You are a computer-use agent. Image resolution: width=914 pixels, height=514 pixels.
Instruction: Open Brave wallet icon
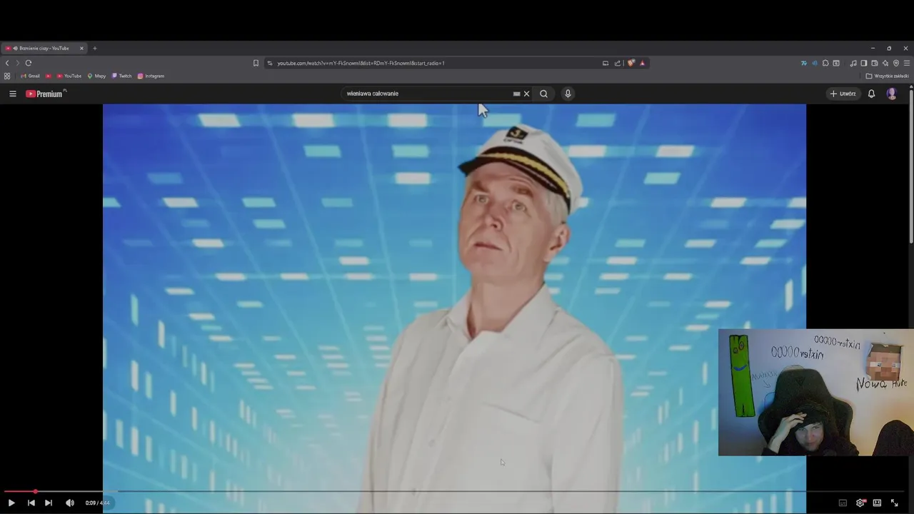pyautogui.click(x=875, y=63)
